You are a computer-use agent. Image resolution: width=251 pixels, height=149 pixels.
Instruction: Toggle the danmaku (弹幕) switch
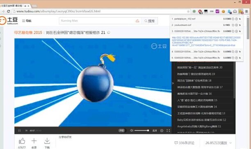click(x=121, y=131)
